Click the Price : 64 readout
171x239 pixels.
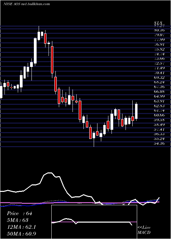[x=19, y=213]
